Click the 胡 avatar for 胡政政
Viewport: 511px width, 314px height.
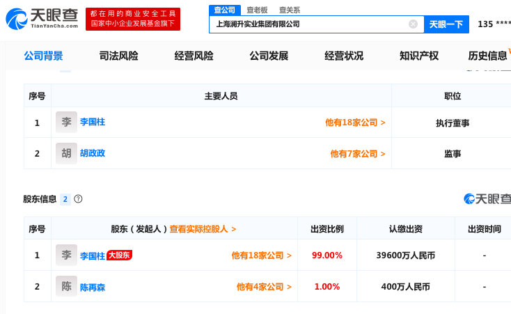coord(66,153)
